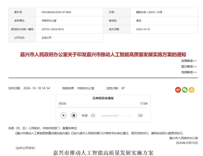The height and width of the screenshot is (156, 203).
Task: Click audio progress bar start handle
Action: click(59, 108)
